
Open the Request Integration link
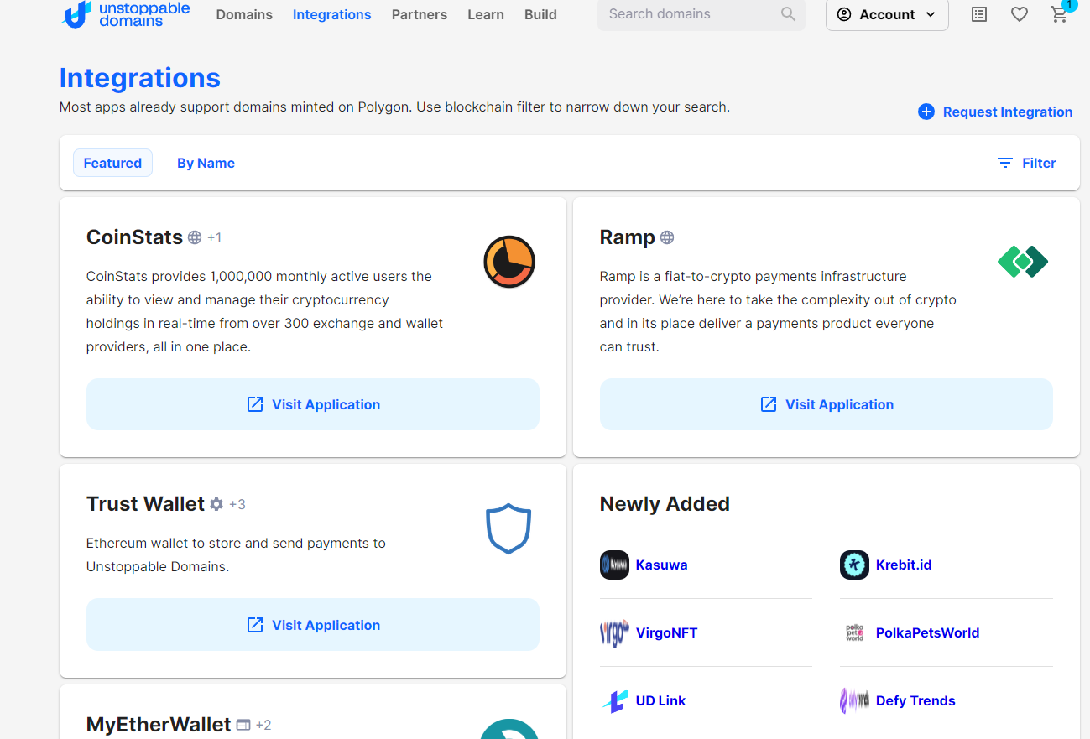pos(1007,112)
